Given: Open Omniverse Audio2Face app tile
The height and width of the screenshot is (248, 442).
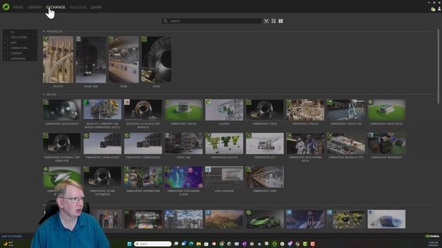Looking at the screenshot, I should (61, 110).
